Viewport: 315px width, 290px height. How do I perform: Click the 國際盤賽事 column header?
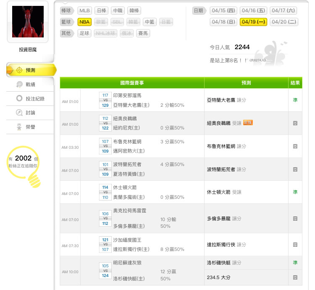click(x=132, y=83)
